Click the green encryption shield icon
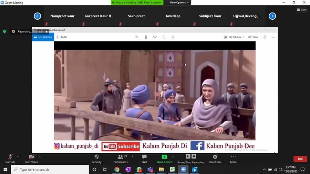 click(5, 31)
